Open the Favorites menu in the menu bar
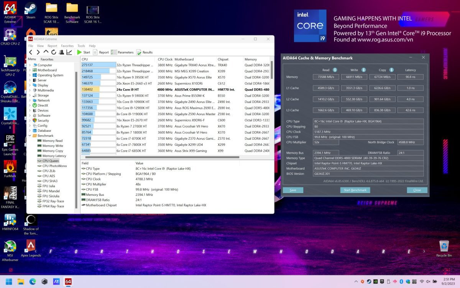Viewport: 460px width, 288px height. (67, 46)
